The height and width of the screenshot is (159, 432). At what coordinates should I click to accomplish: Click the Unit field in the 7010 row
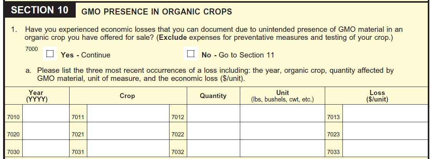point(282,113)
